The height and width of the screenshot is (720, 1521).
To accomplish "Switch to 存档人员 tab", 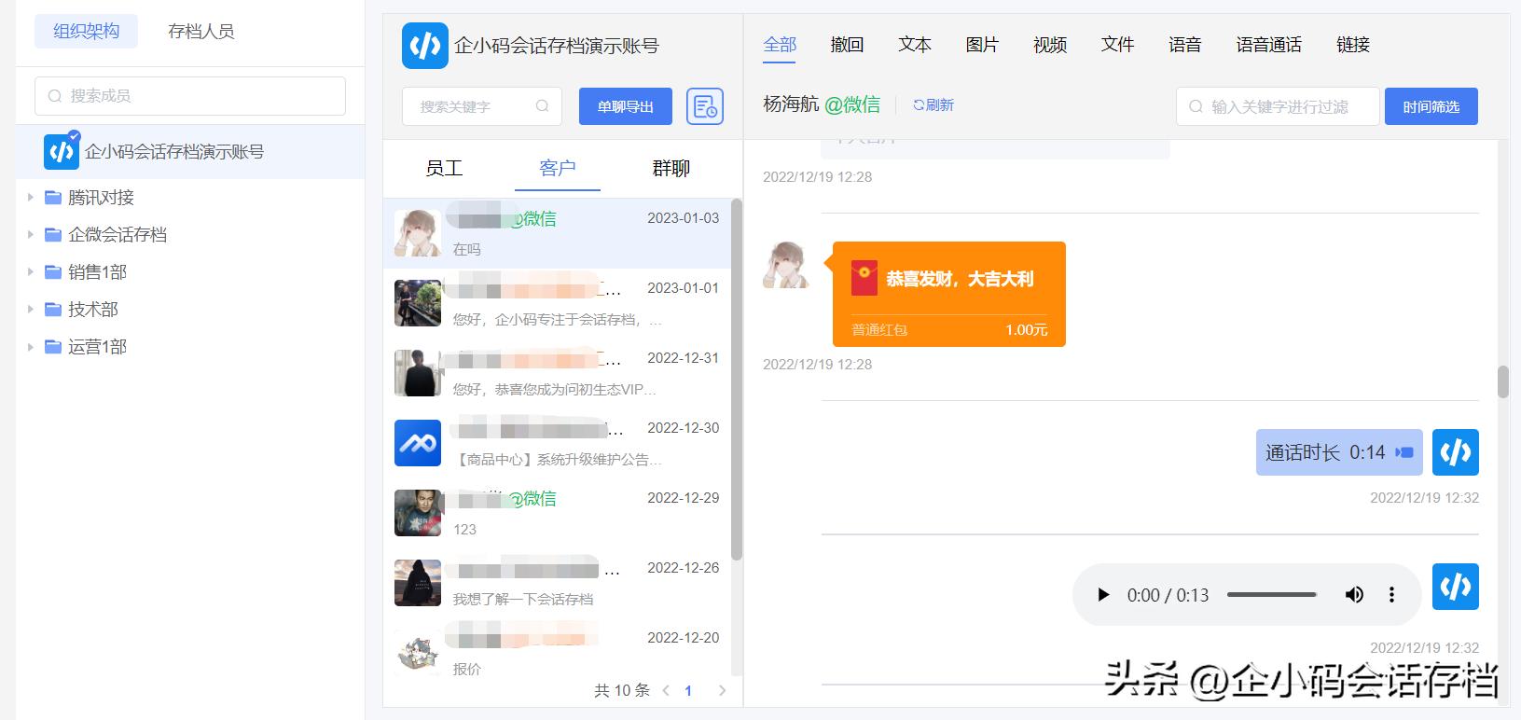I will click(x=200, y=32).
